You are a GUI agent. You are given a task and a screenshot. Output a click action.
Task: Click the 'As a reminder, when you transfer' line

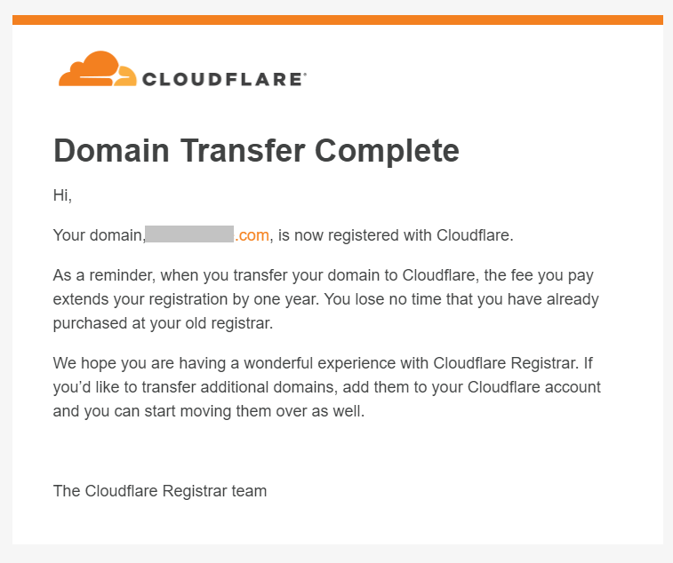coord(324,275)
